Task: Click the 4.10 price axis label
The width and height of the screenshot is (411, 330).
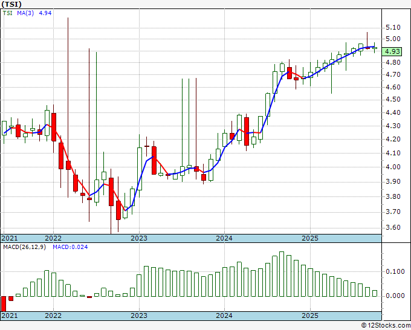Action: (x=393, y=153)
